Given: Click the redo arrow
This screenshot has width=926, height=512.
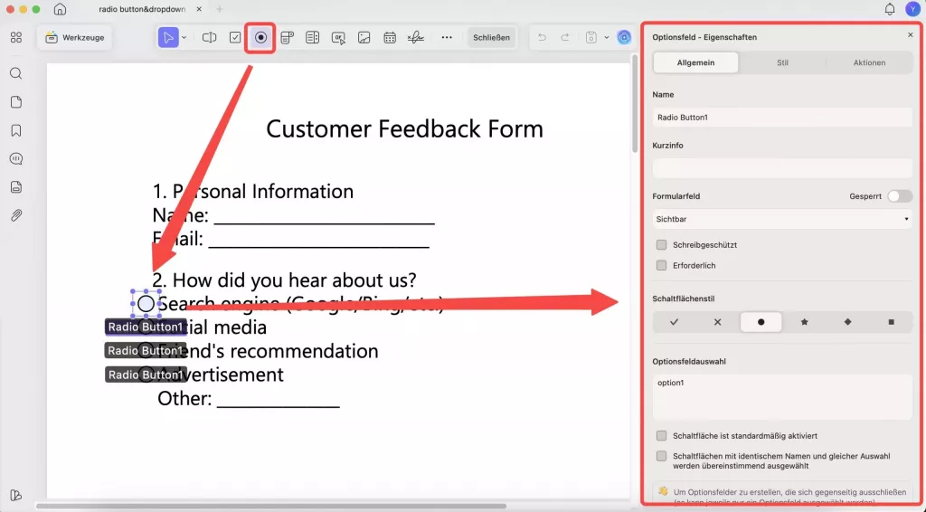Looking at the screenshot, I should pyautogui.click(x=565, y=37).
